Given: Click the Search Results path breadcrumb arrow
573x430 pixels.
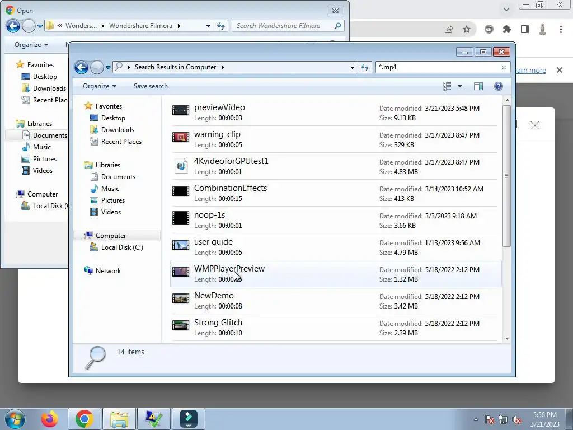Looking at the screenshot, I should click(x=222, y=67).
